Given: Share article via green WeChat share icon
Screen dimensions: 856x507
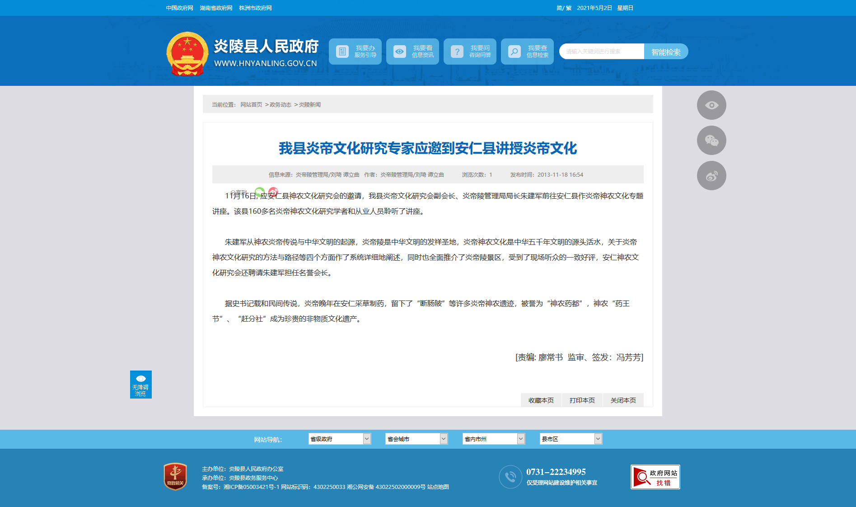Looking at the screenshot, I should [x=259, y=192].
